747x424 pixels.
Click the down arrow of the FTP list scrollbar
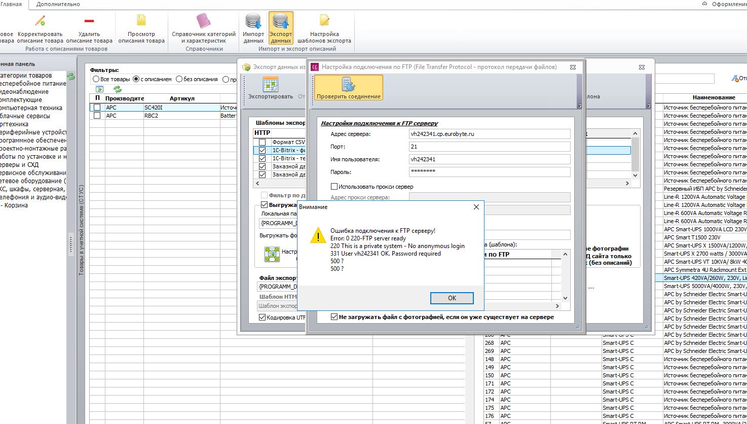click(566, 298)
